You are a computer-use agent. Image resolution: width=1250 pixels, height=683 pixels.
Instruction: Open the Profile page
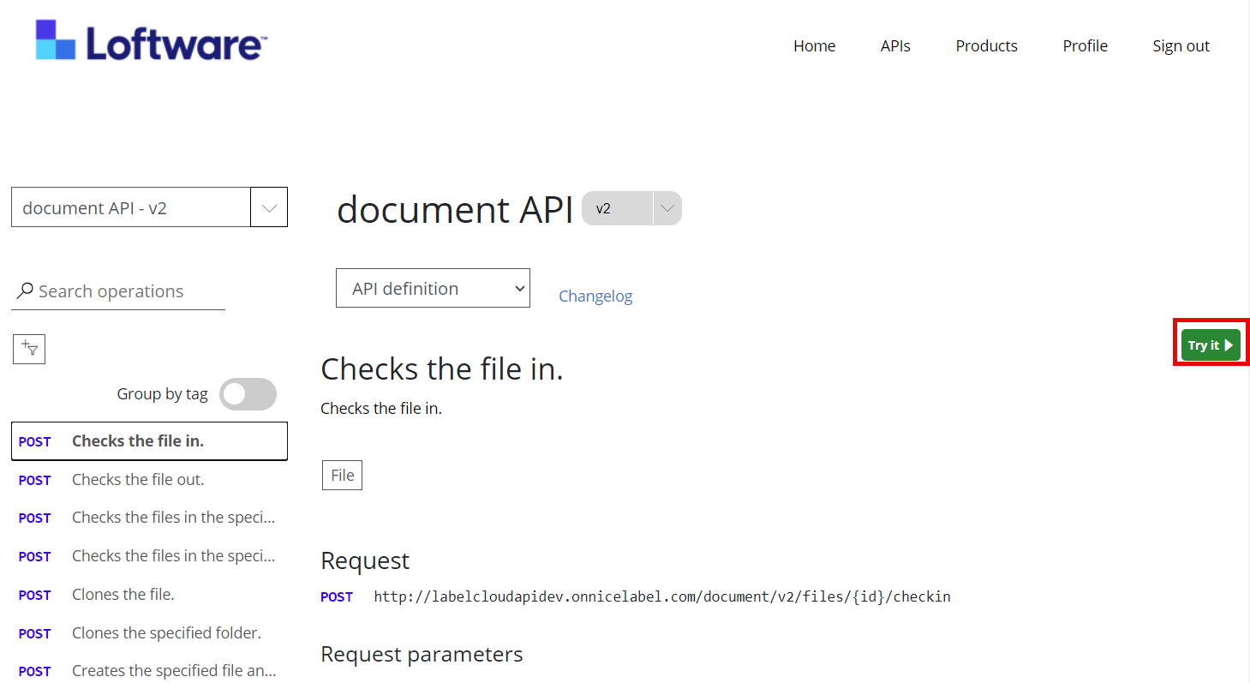1085,46
